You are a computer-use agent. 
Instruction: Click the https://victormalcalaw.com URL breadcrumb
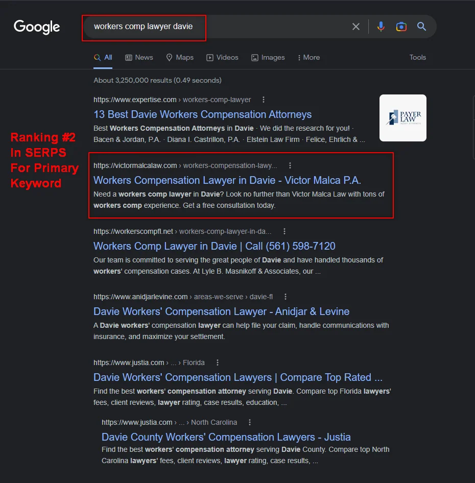pos(185,166)
